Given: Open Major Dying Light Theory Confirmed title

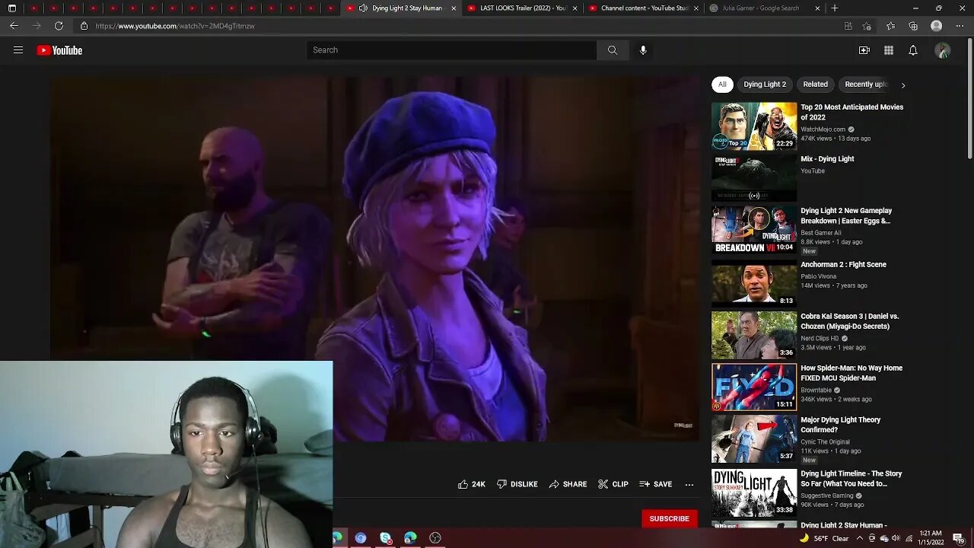Looking at the screenshot, I should pos(840,425).
